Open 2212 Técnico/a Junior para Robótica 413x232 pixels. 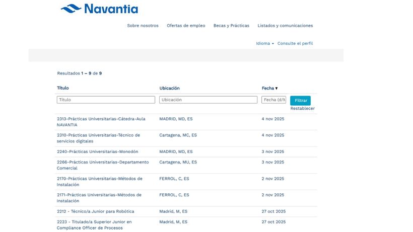click(x=95, y=211)
